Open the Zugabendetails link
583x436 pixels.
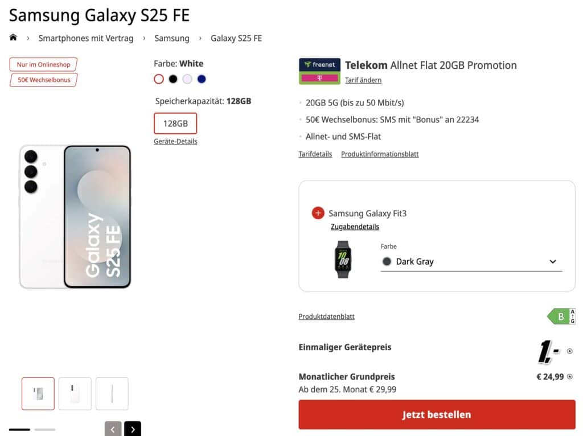(x=355, y=227)
